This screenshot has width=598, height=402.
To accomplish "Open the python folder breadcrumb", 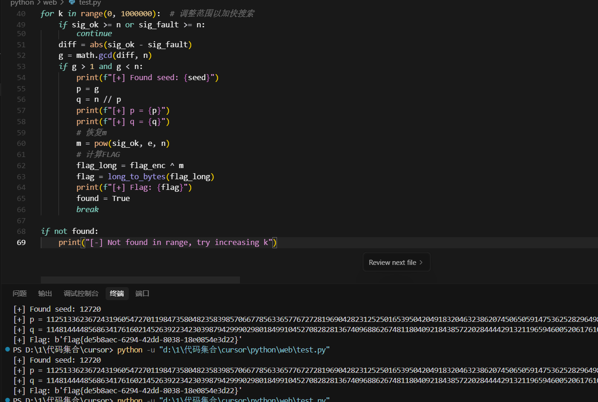I will coord(22,3).
